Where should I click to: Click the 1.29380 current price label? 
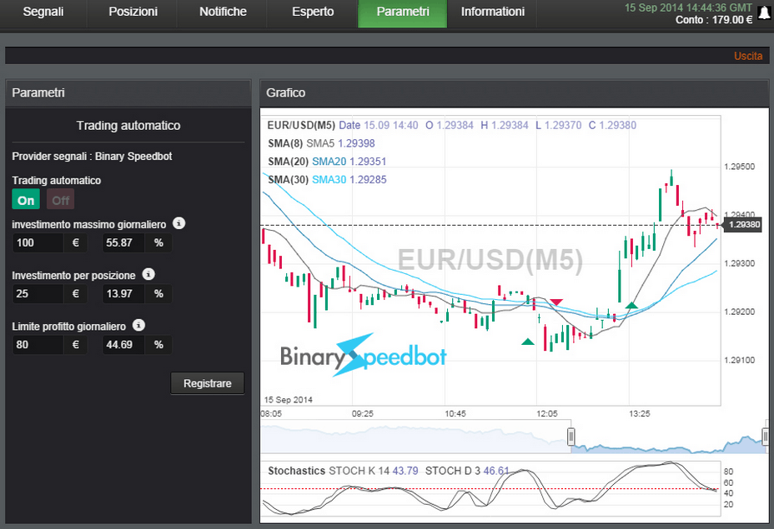[743, 225]
